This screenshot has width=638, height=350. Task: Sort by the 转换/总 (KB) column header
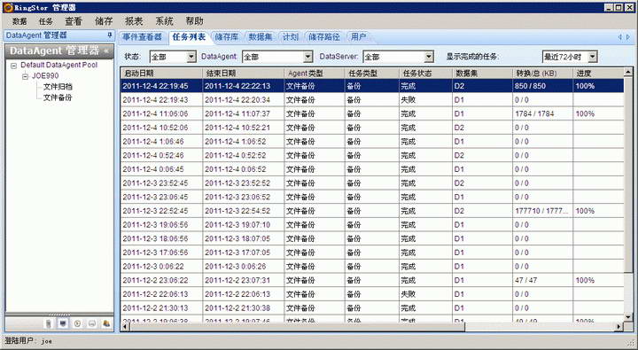pos(543,74)
